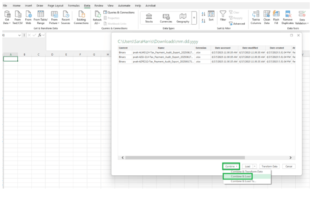Screen dimensions: 313x201
Task: Select column B header
Action: pos(24,55)
